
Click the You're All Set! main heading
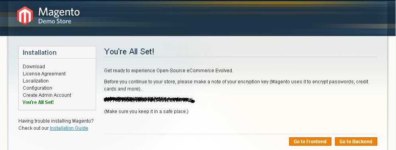(129, 52)
